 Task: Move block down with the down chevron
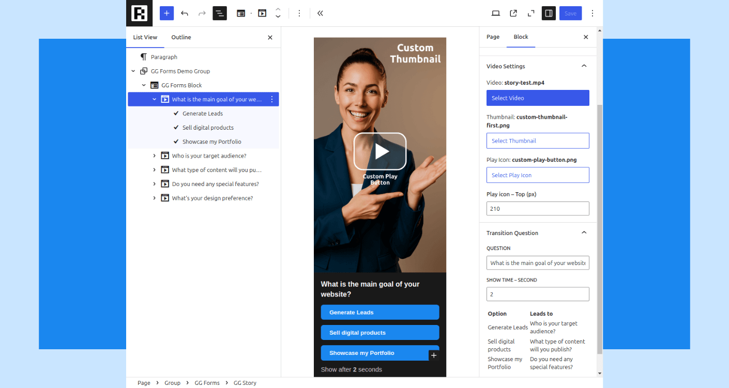(x=278, y=17)
